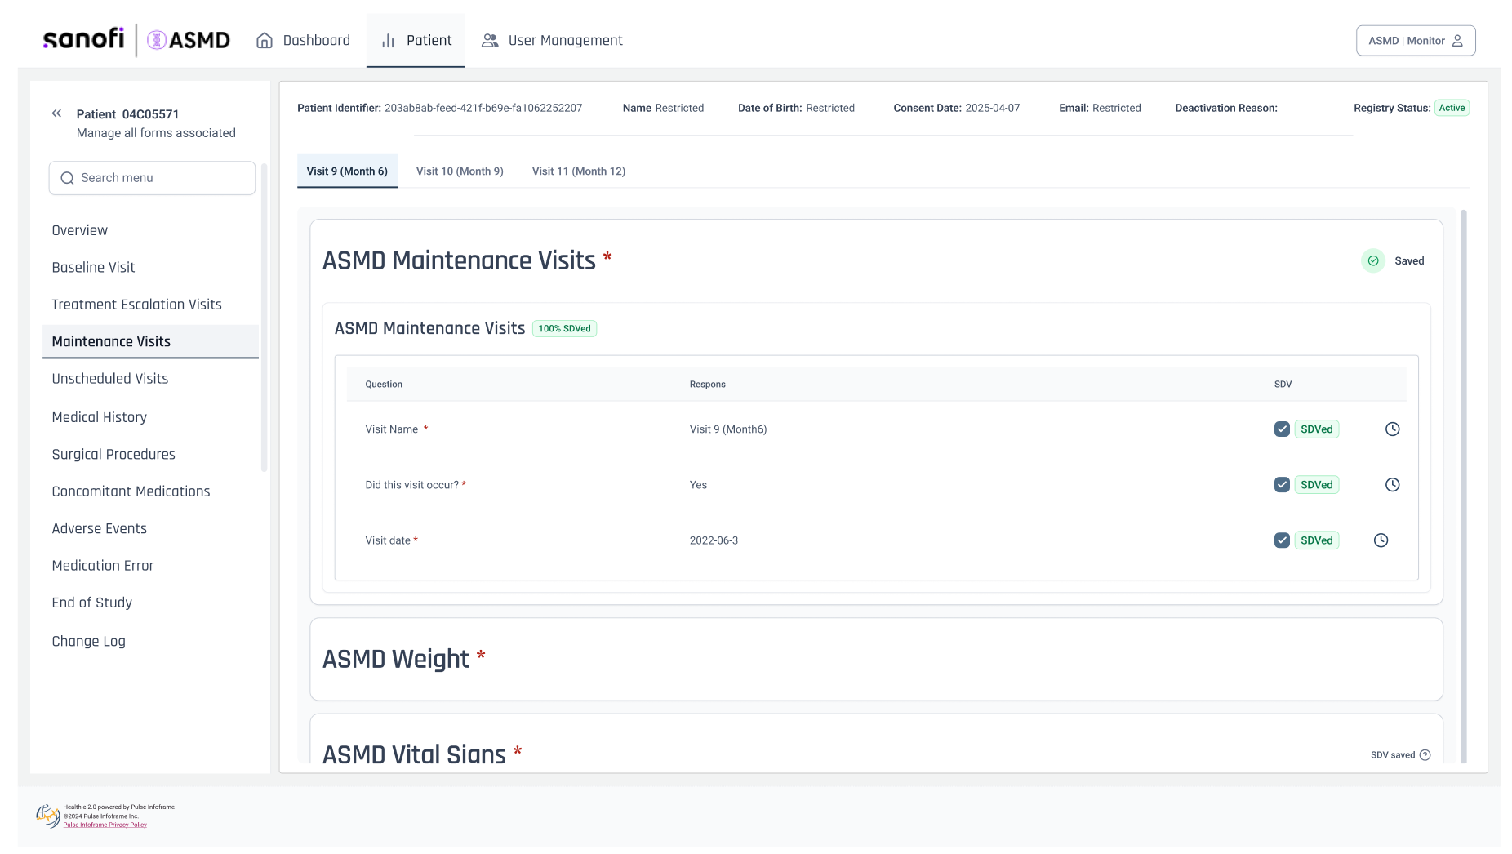Go to Overview in the sidebar
This screenshot has width=1512, height=854.
80,230
